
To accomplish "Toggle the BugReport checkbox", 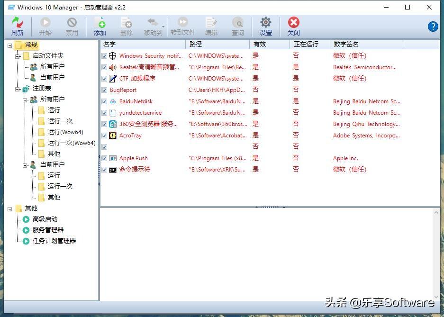I will point(104,90).
